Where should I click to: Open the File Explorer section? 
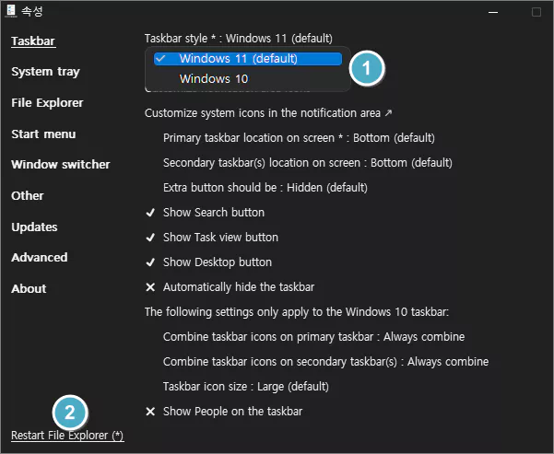click(x=47, y=103)
